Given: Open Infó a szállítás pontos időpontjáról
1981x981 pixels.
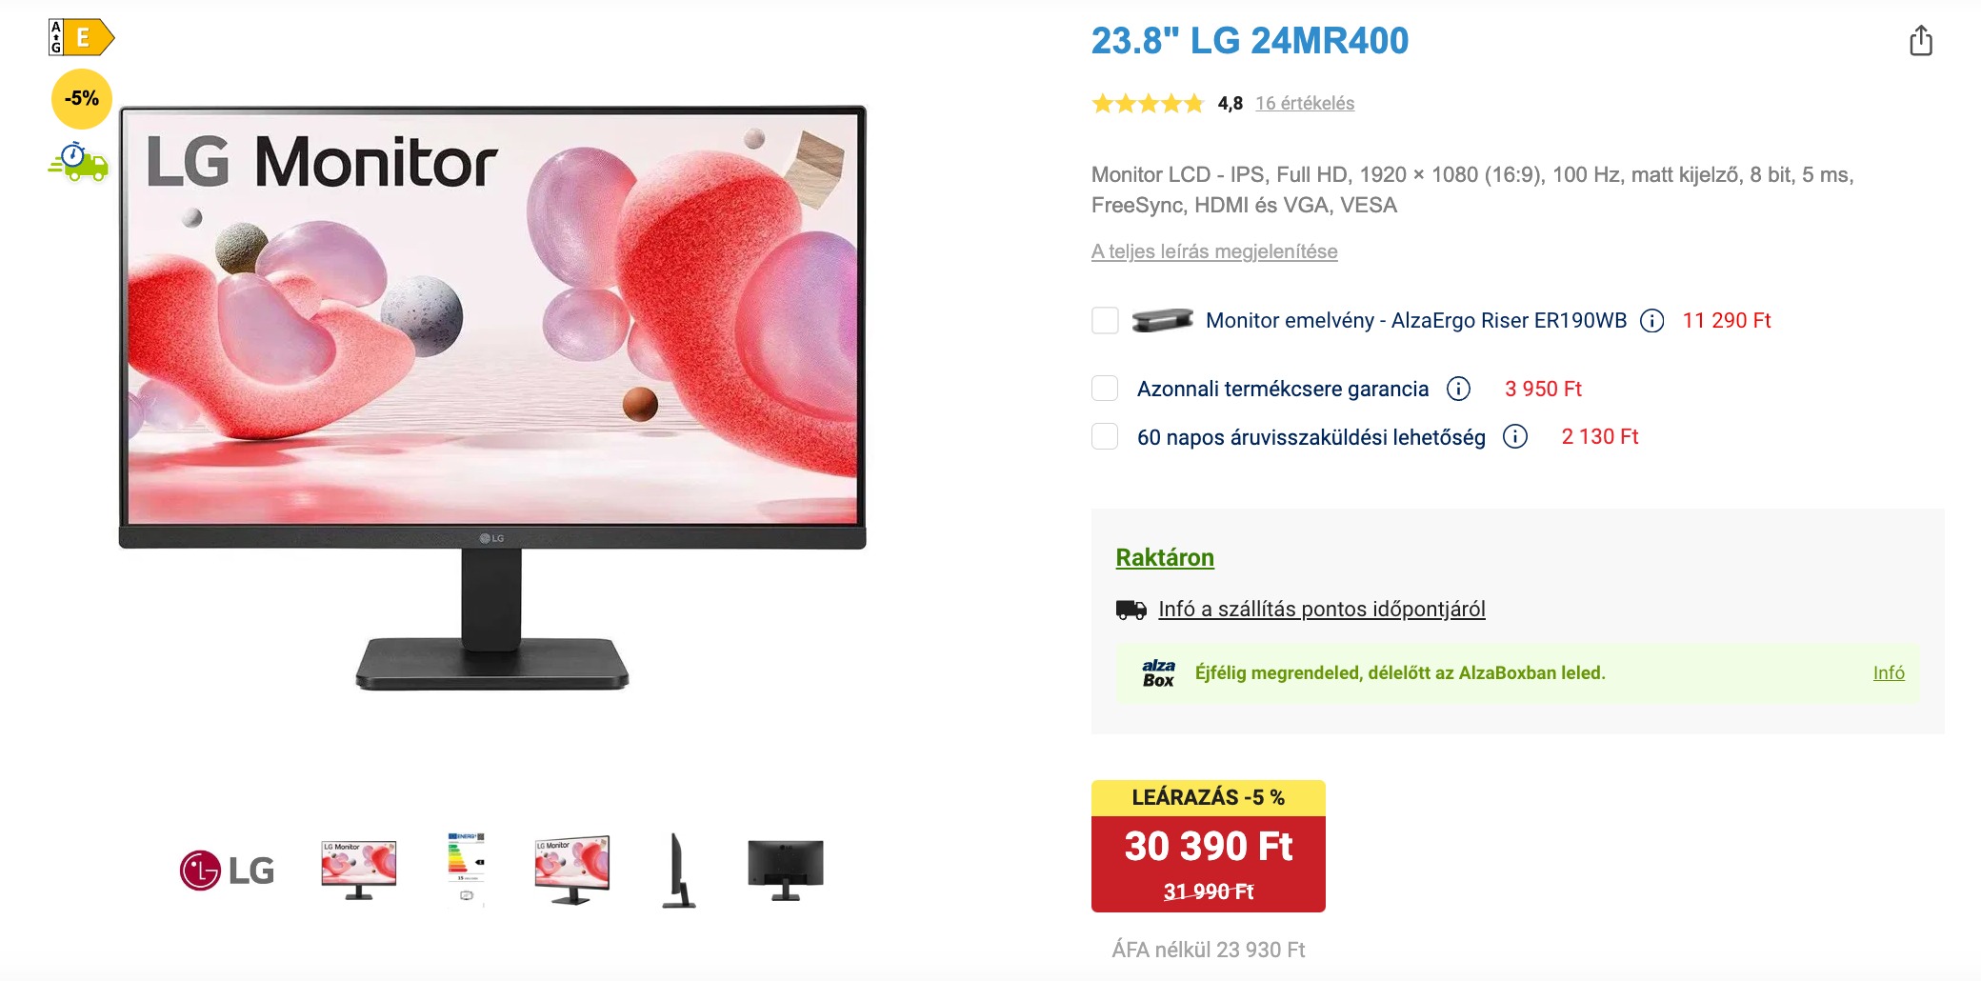Looking at the screenshot, I should click(x=1322, y=609).
